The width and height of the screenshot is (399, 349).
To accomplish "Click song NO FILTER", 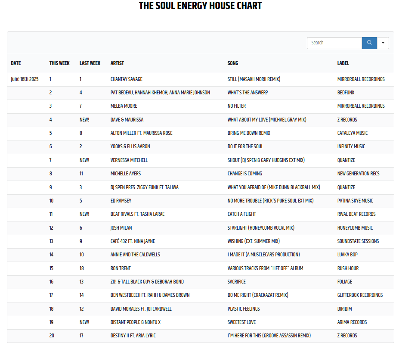I will pyautogui.click(x=236, y=106).
